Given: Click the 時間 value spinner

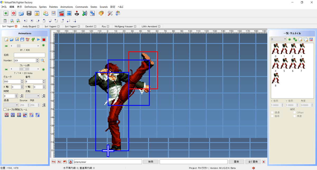Looking at the screenshot, I should coord(16,96).
